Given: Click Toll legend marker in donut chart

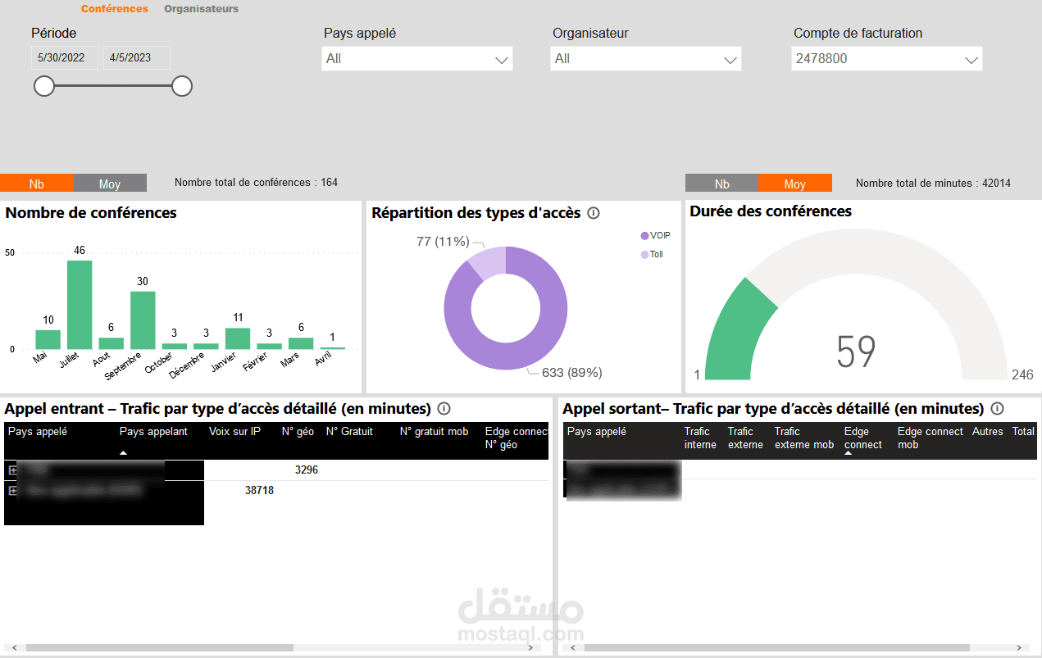Looking at the screenshot, I should (x=644, y=255).
